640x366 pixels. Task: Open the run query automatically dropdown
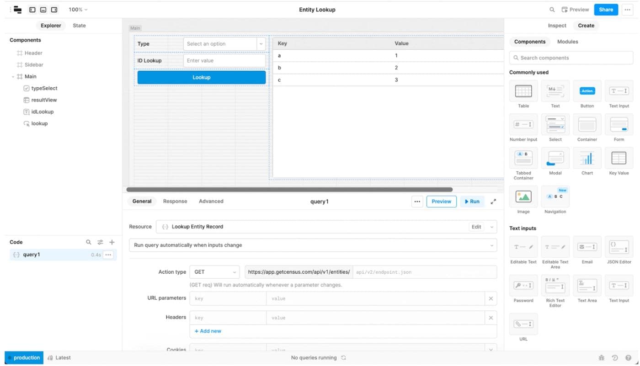[313, 245]
